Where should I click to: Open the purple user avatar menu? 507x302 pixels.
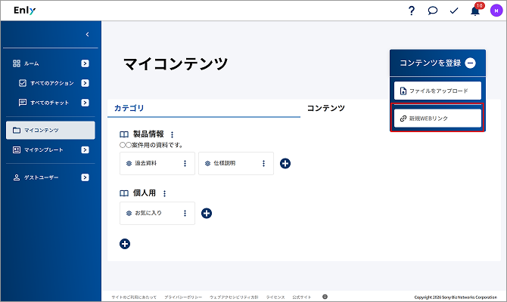point(496,11)
